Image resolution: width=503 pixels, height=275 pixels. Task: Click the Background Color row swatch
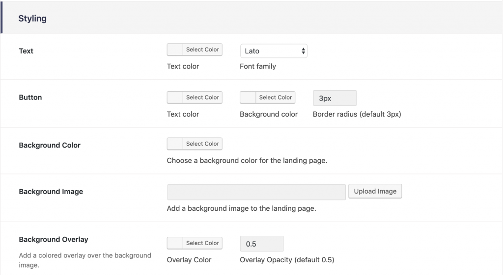(x=175, y=144)
